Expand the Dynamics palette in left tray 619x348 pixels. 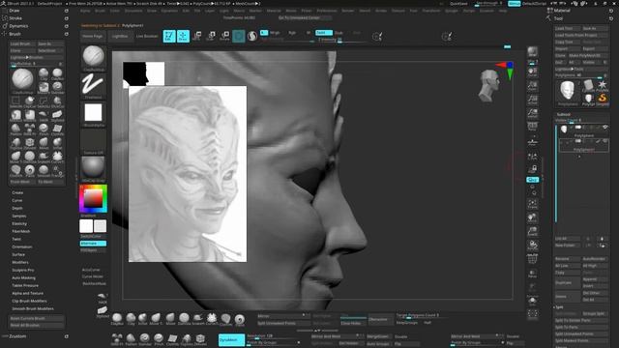(x=18, y=26)
